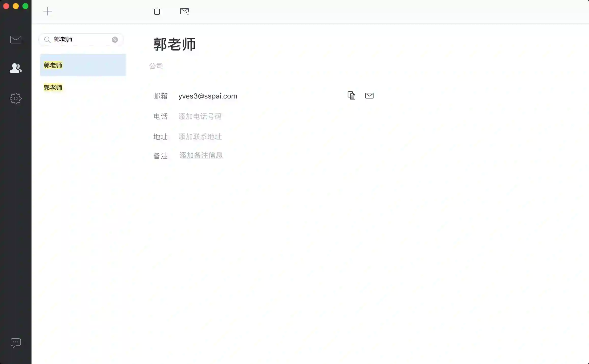Screen dimensions: 589x364
Task: Open settings via the sidebar gear icon
Action: point(16,98)
